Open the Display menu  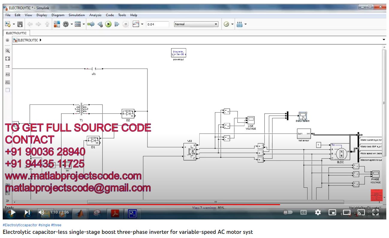42,15
